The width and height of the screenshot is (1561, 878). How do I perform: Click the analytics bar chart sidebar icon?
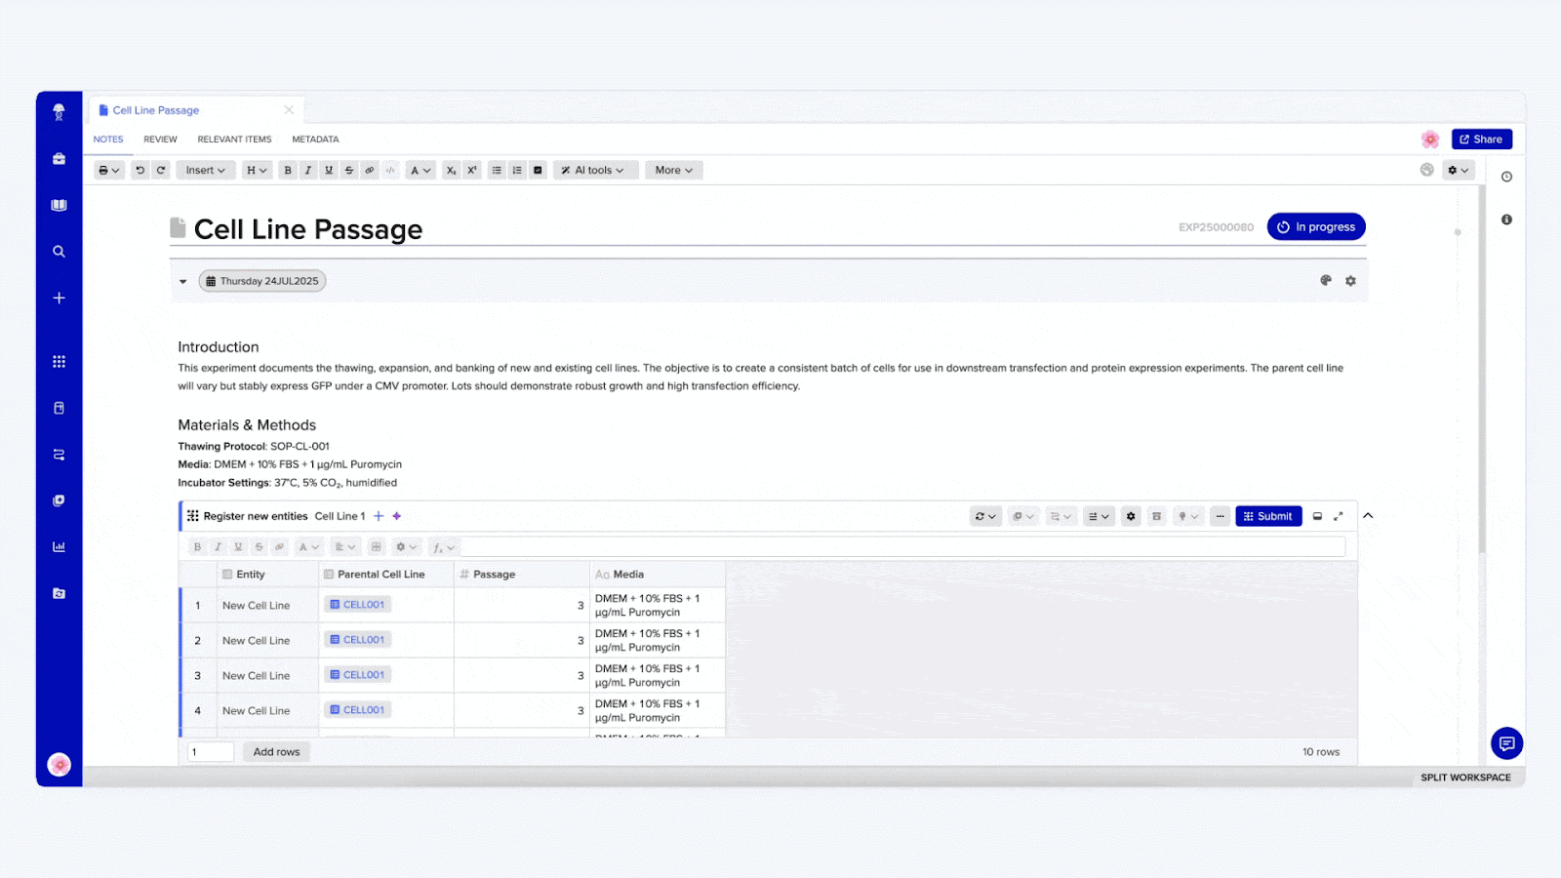59,547
